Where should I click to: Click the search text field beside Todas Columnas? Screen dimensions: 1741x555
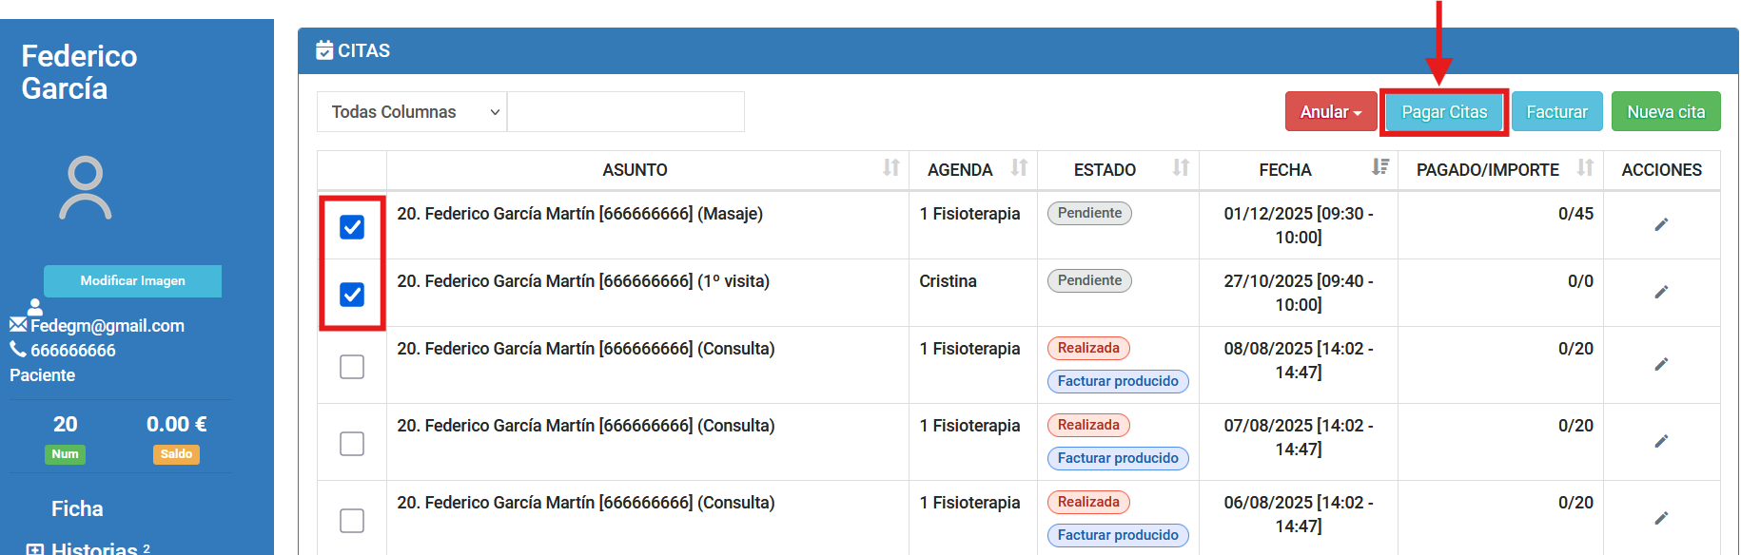(x=626, y=112)
